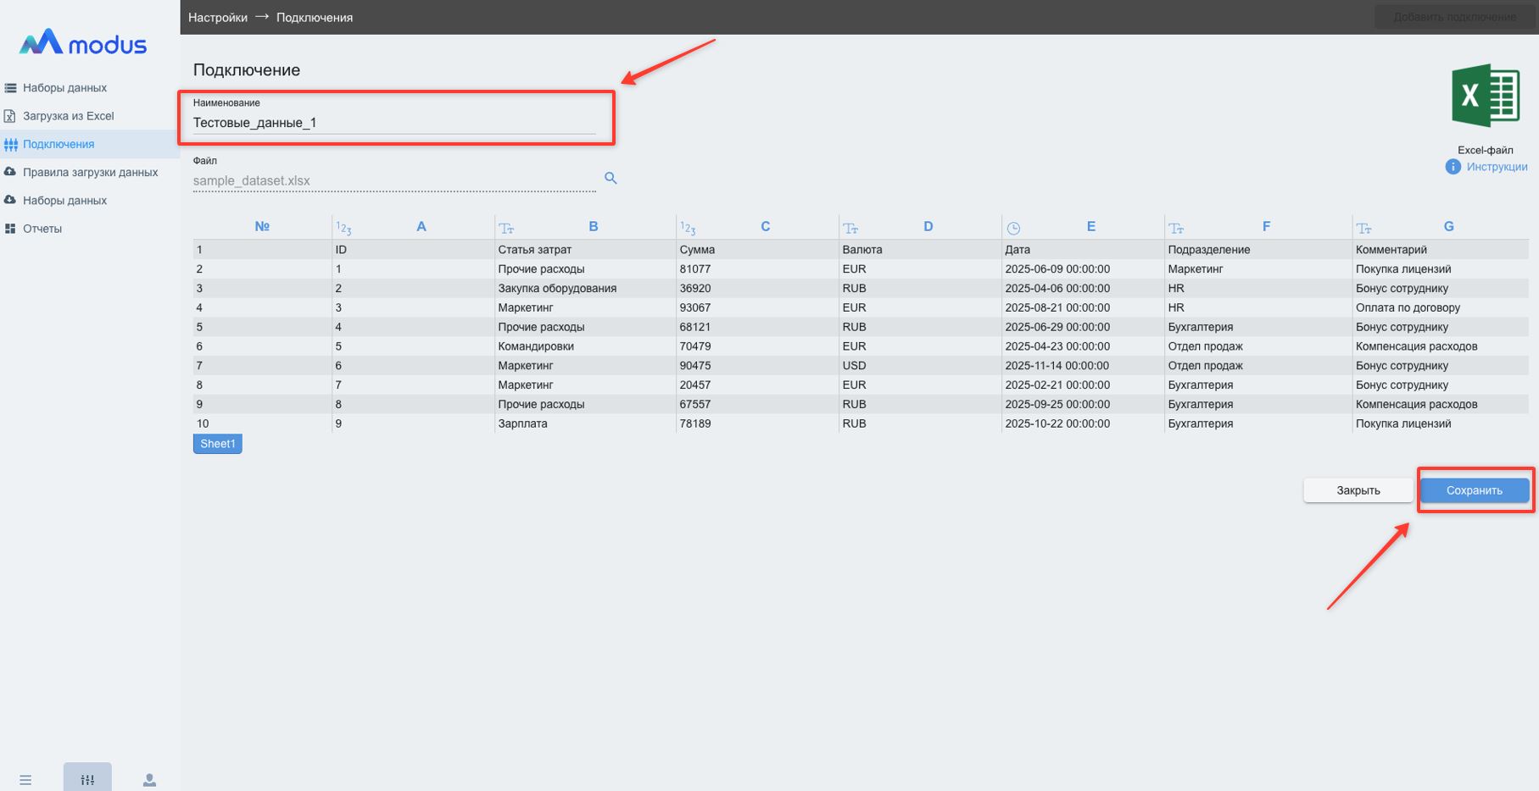Open the Отчеты sidebar section
Viewport: 1539px width, 791px height.
pos(42,229)
